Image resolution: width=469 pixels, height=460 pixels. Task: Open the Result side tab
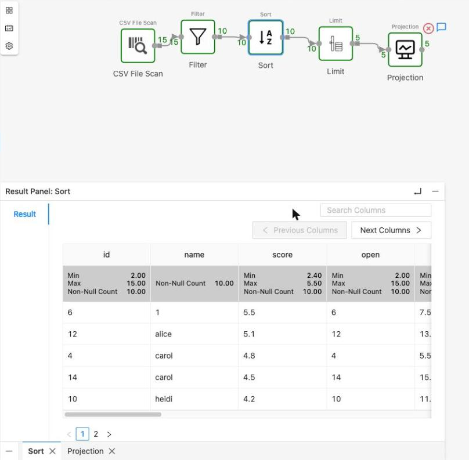click(24, 214)
